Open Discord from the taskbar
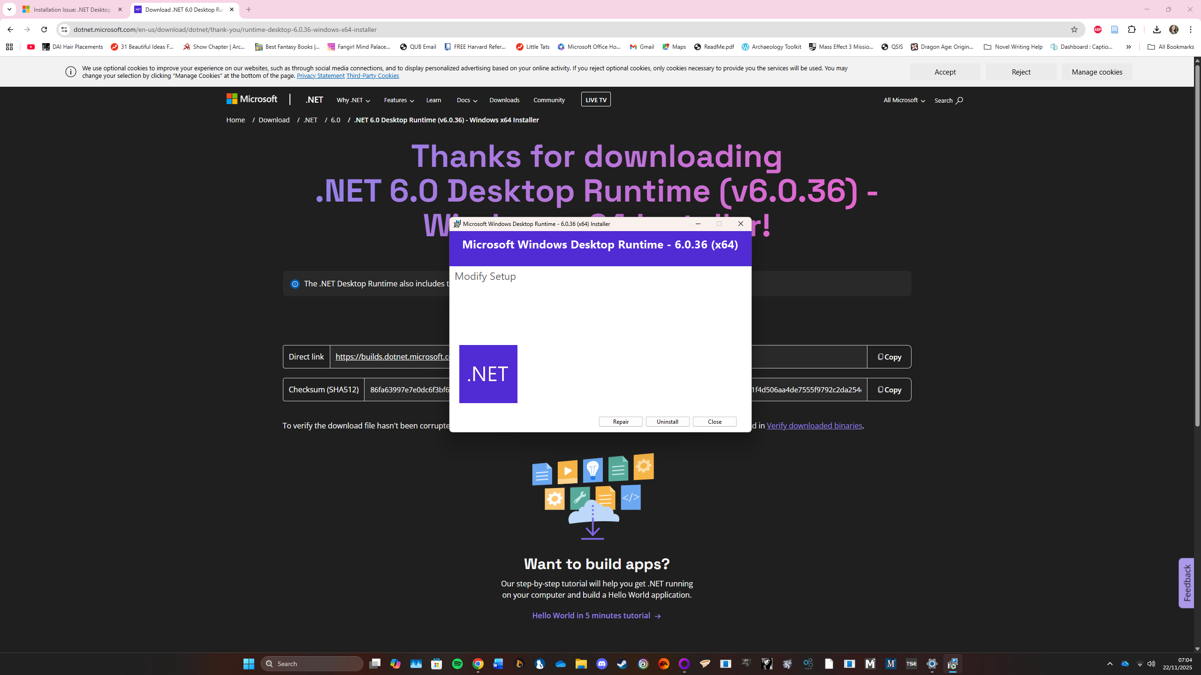The image size is (1201, 675). [x=601, y=664]
